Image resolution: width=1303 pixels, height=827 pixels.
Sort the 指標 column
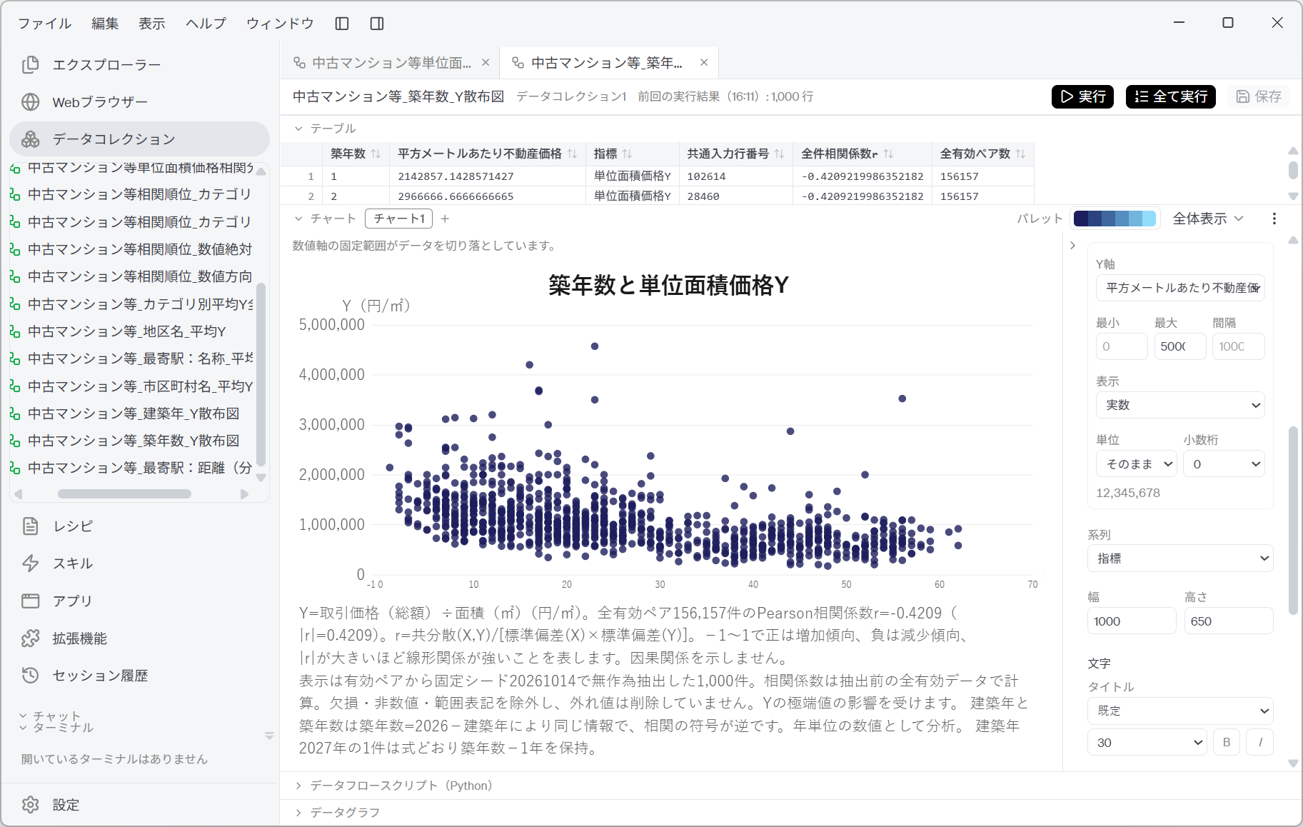(x=628, y=154)
